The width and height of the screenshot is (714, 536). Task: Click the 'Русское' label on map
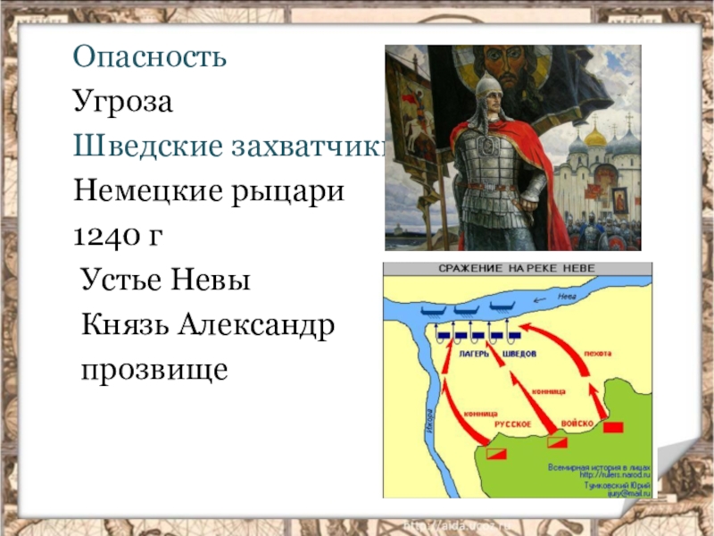pos(512,424)
